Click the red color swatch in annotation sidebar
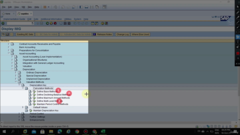This screenshot has width=240, height=135. (238, 53)
